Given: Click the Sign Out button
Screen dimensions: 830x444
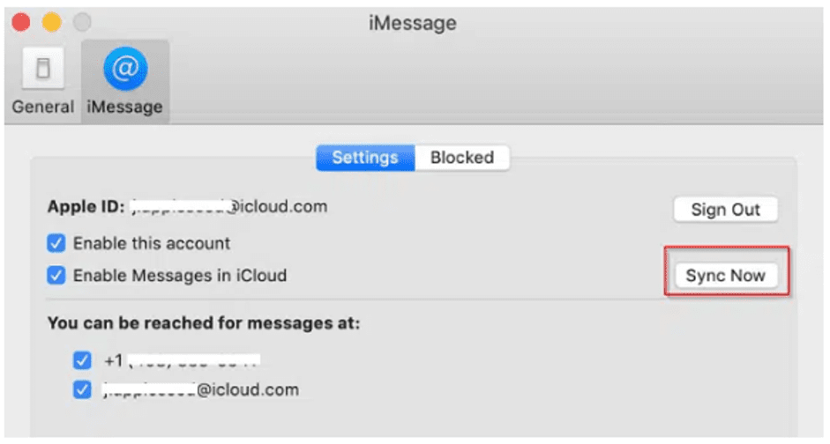Looking at the screenshot, I should pos(726,210).
